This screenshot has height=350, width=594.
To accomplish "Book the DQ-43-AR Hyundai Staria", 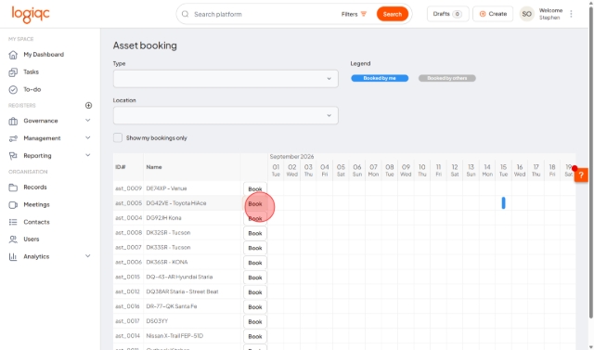I will (255, 278).
